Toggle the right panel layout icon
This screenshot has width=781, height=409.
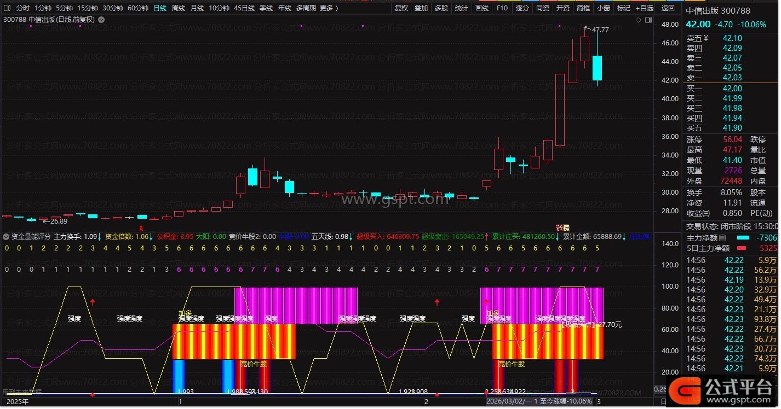point(648,20)
